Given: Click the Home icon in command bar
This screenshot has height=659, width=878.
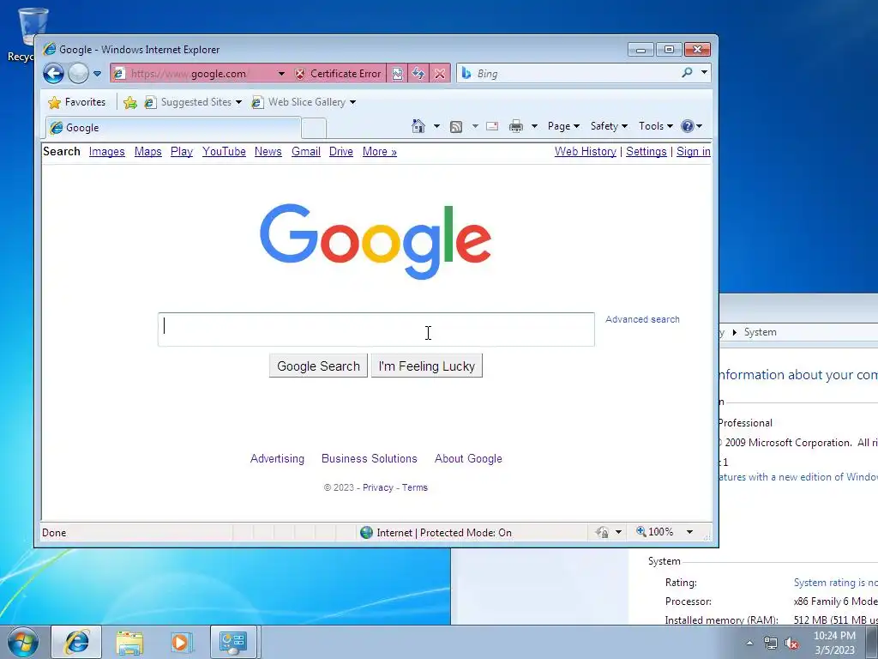Looking at the screenshot, I should (x=418, y=126).
